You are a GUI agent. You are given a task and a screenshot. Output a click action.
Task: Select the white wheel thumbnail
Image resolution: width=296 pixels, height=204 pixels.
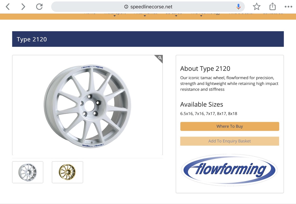tap(28, 172)
